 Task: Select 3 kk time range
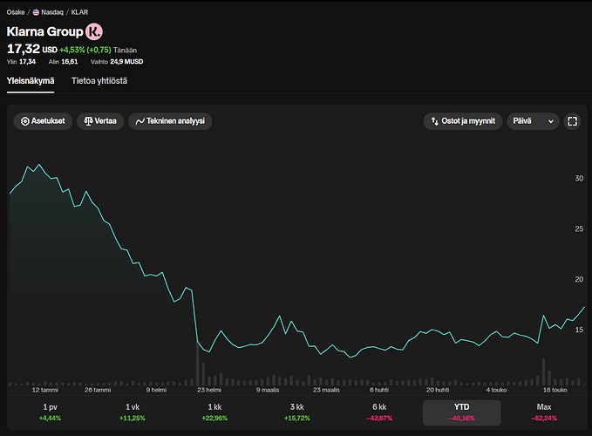[x=296, y=412]
